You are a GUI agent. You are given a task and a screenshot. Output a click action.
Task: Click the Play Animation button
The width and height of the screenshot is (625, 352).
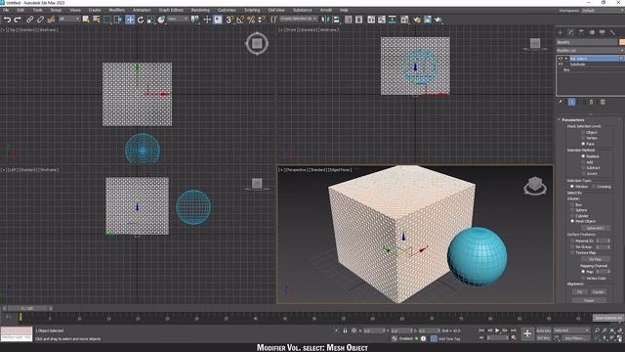point(497,330)
